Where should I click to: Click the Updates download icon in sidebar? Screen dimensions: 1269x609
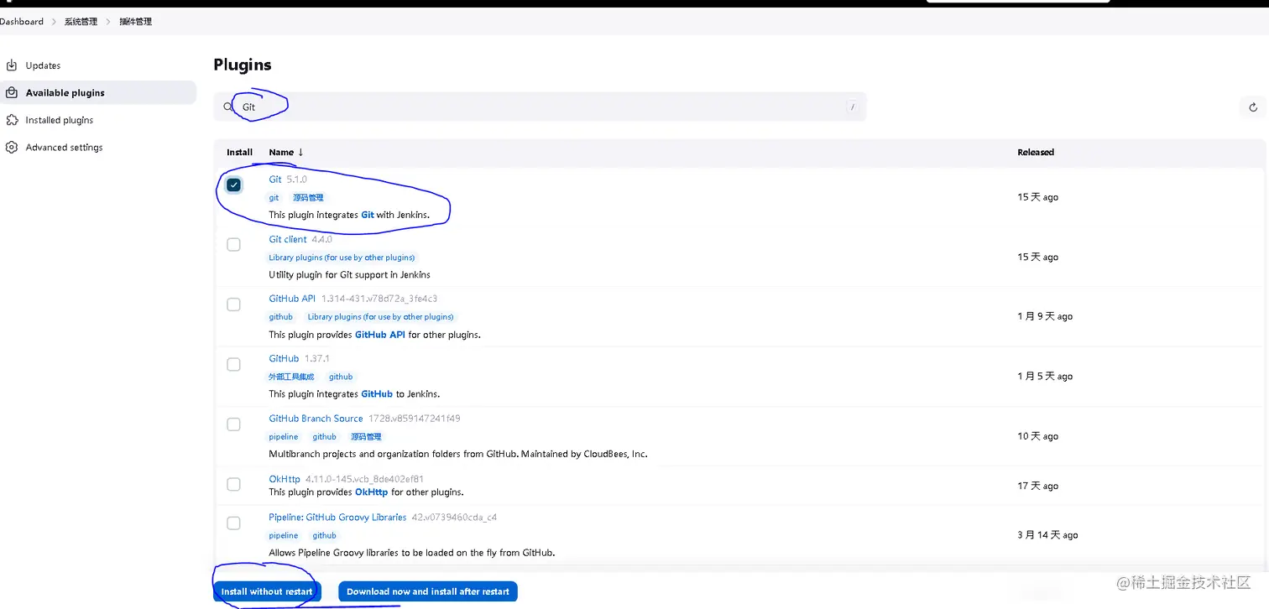coord(12,65)
